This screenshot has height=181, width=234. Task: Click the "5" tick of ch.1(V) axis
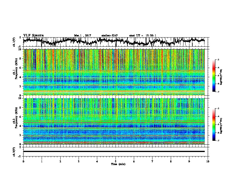pyautogui.click(x=20, y=38)
